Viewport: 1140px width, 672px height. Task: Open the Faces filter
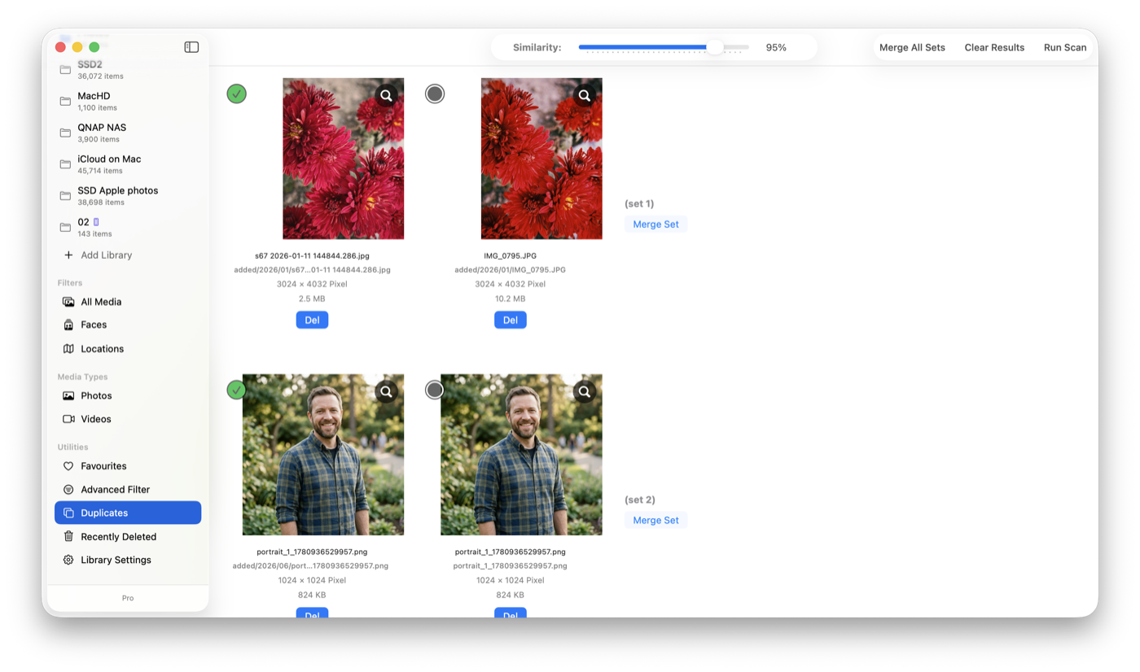pos(128,325)
